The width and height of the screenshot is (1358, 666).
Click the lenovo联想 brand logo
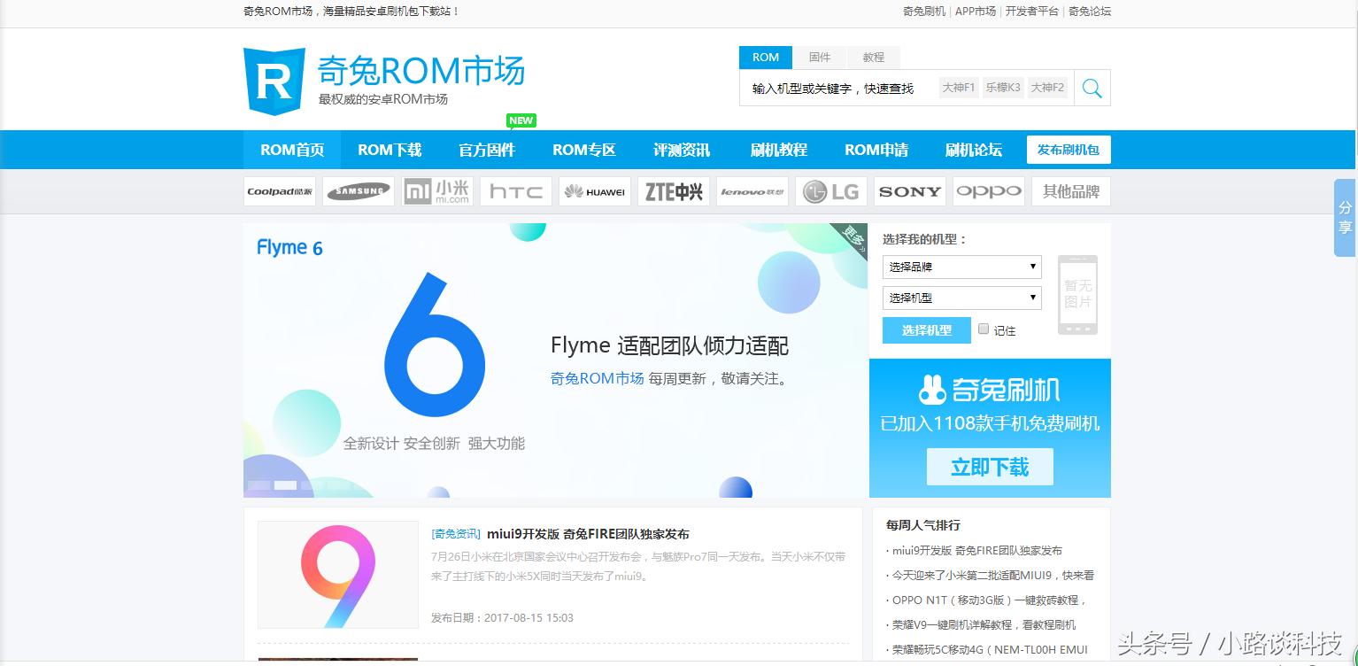coord(752,190)
